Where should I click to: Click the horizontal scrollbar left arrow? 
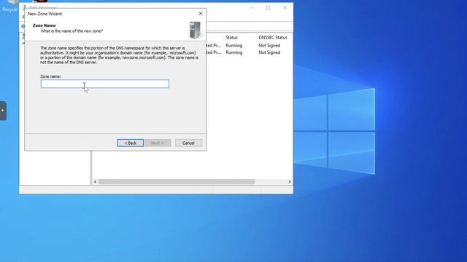96,181
